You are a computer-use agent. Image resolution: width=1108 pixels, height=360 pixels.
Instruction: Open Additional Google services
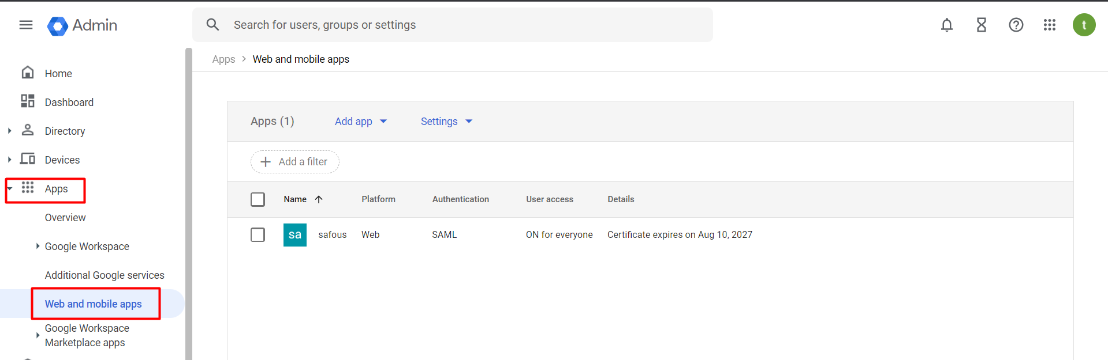click(105, 275)
